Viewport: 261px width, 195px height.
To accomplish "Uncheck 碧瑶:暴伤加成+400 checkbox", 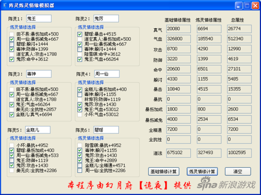I will pyautogui.click(x=12, y=150).
